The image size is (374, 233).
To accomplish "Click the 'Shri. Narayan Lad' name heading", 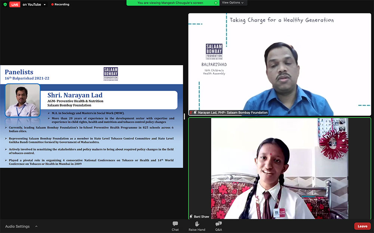I will (75, 95).
